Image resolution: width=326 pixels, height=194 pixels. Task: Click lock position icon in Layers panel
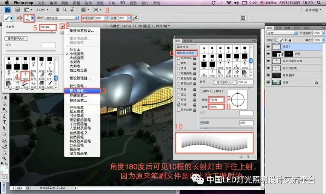[x=286, y=40]
